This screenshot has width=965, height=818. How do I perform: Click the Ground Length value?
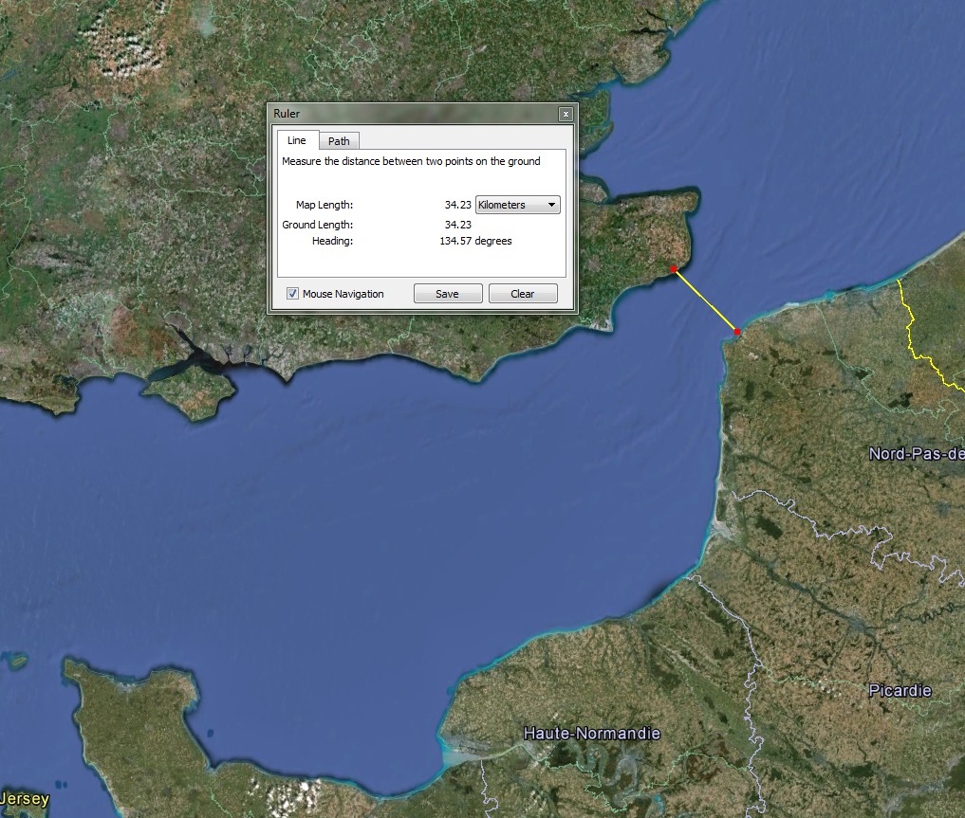coord(458,225)
